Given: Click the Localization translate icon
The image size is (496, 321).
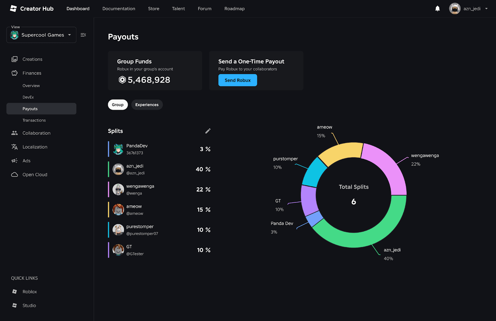Looking at the screenshot, I should 15,147.
